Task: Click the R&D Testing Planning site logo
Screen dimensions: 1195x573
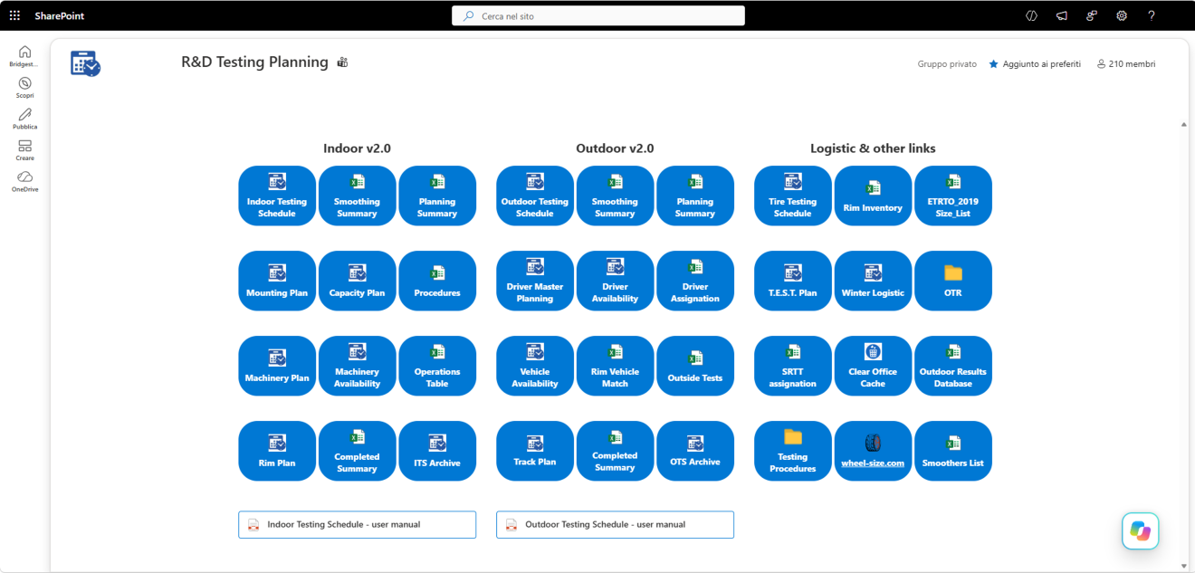Action: click(85, 63)
